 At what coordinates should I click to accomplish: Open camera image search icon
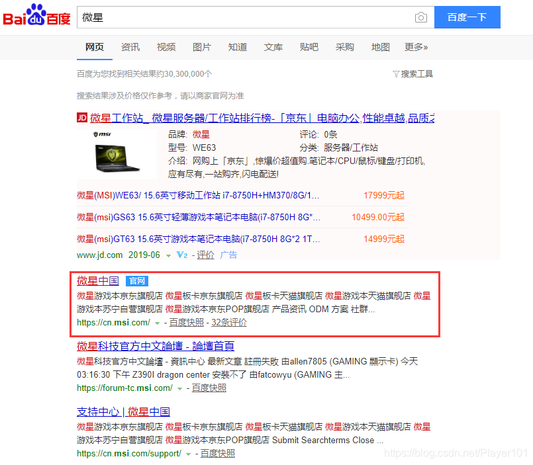coord(421,17)
